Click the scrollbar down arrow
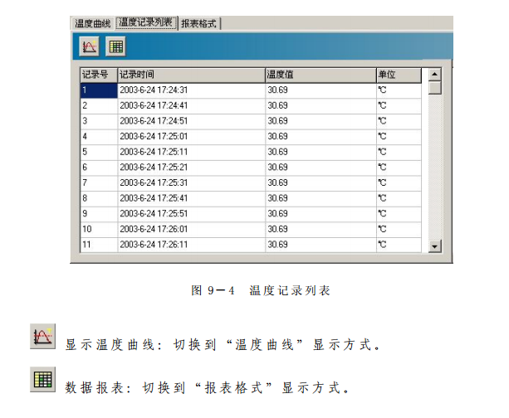 click(x=434, y=246)
